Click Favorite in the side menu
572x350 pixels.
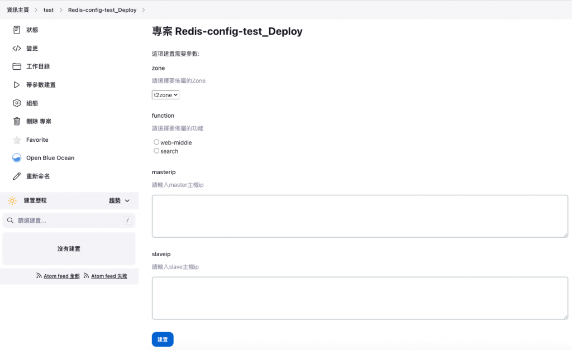coord(37,140)
